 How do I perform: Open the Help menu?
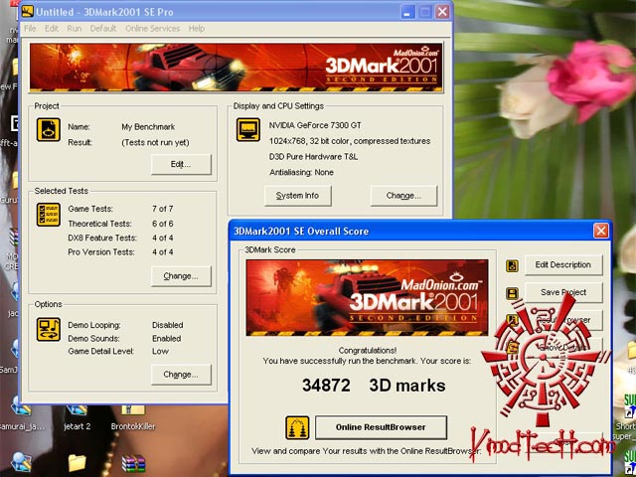[x=197, y=29]
